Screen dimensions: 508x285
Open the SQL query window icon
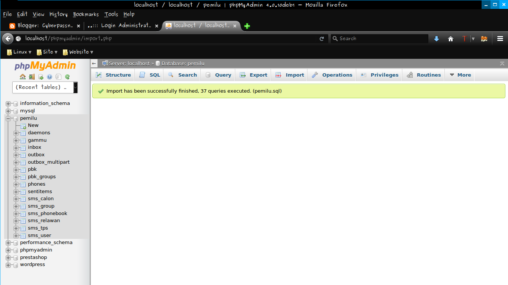click(x=41, y=77)
